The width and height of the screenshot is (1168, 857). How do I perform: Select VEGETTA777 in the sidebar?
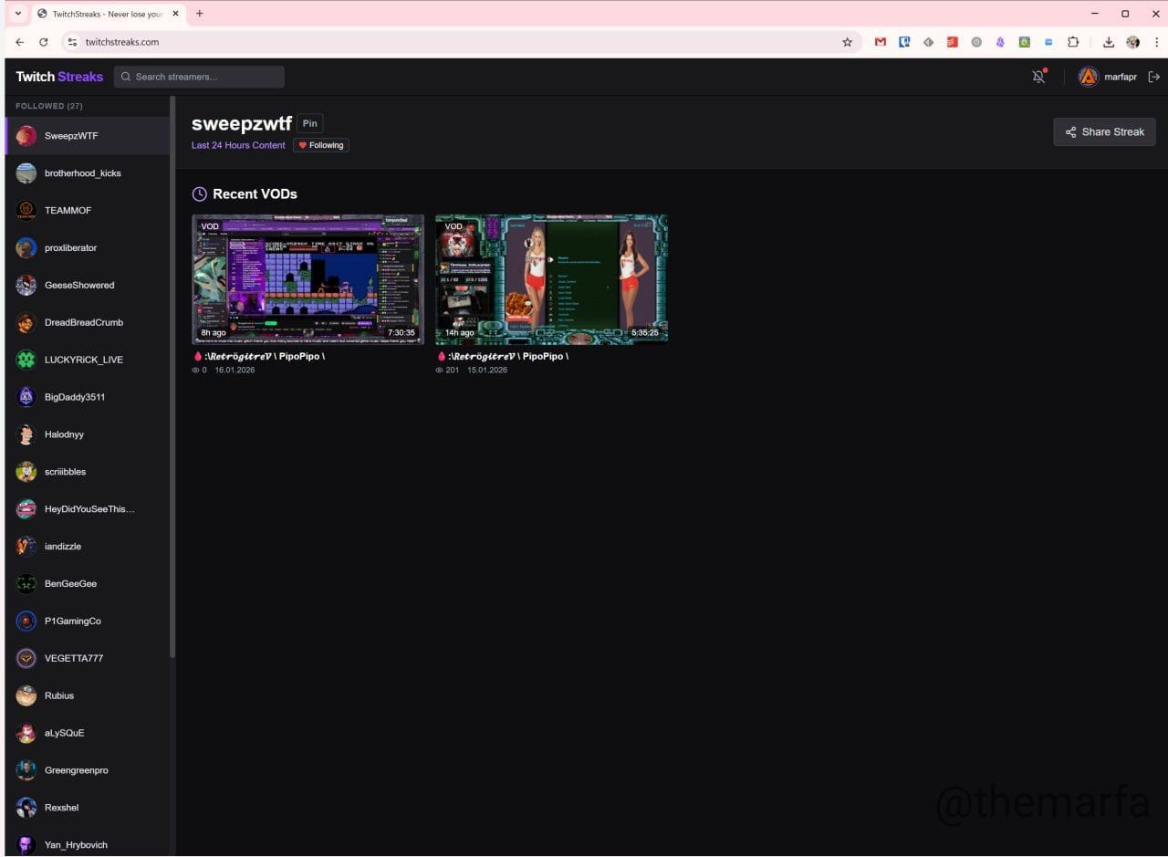73,658
